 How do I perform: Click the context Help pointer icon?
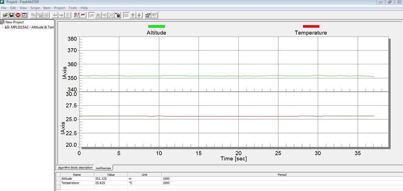154,15
